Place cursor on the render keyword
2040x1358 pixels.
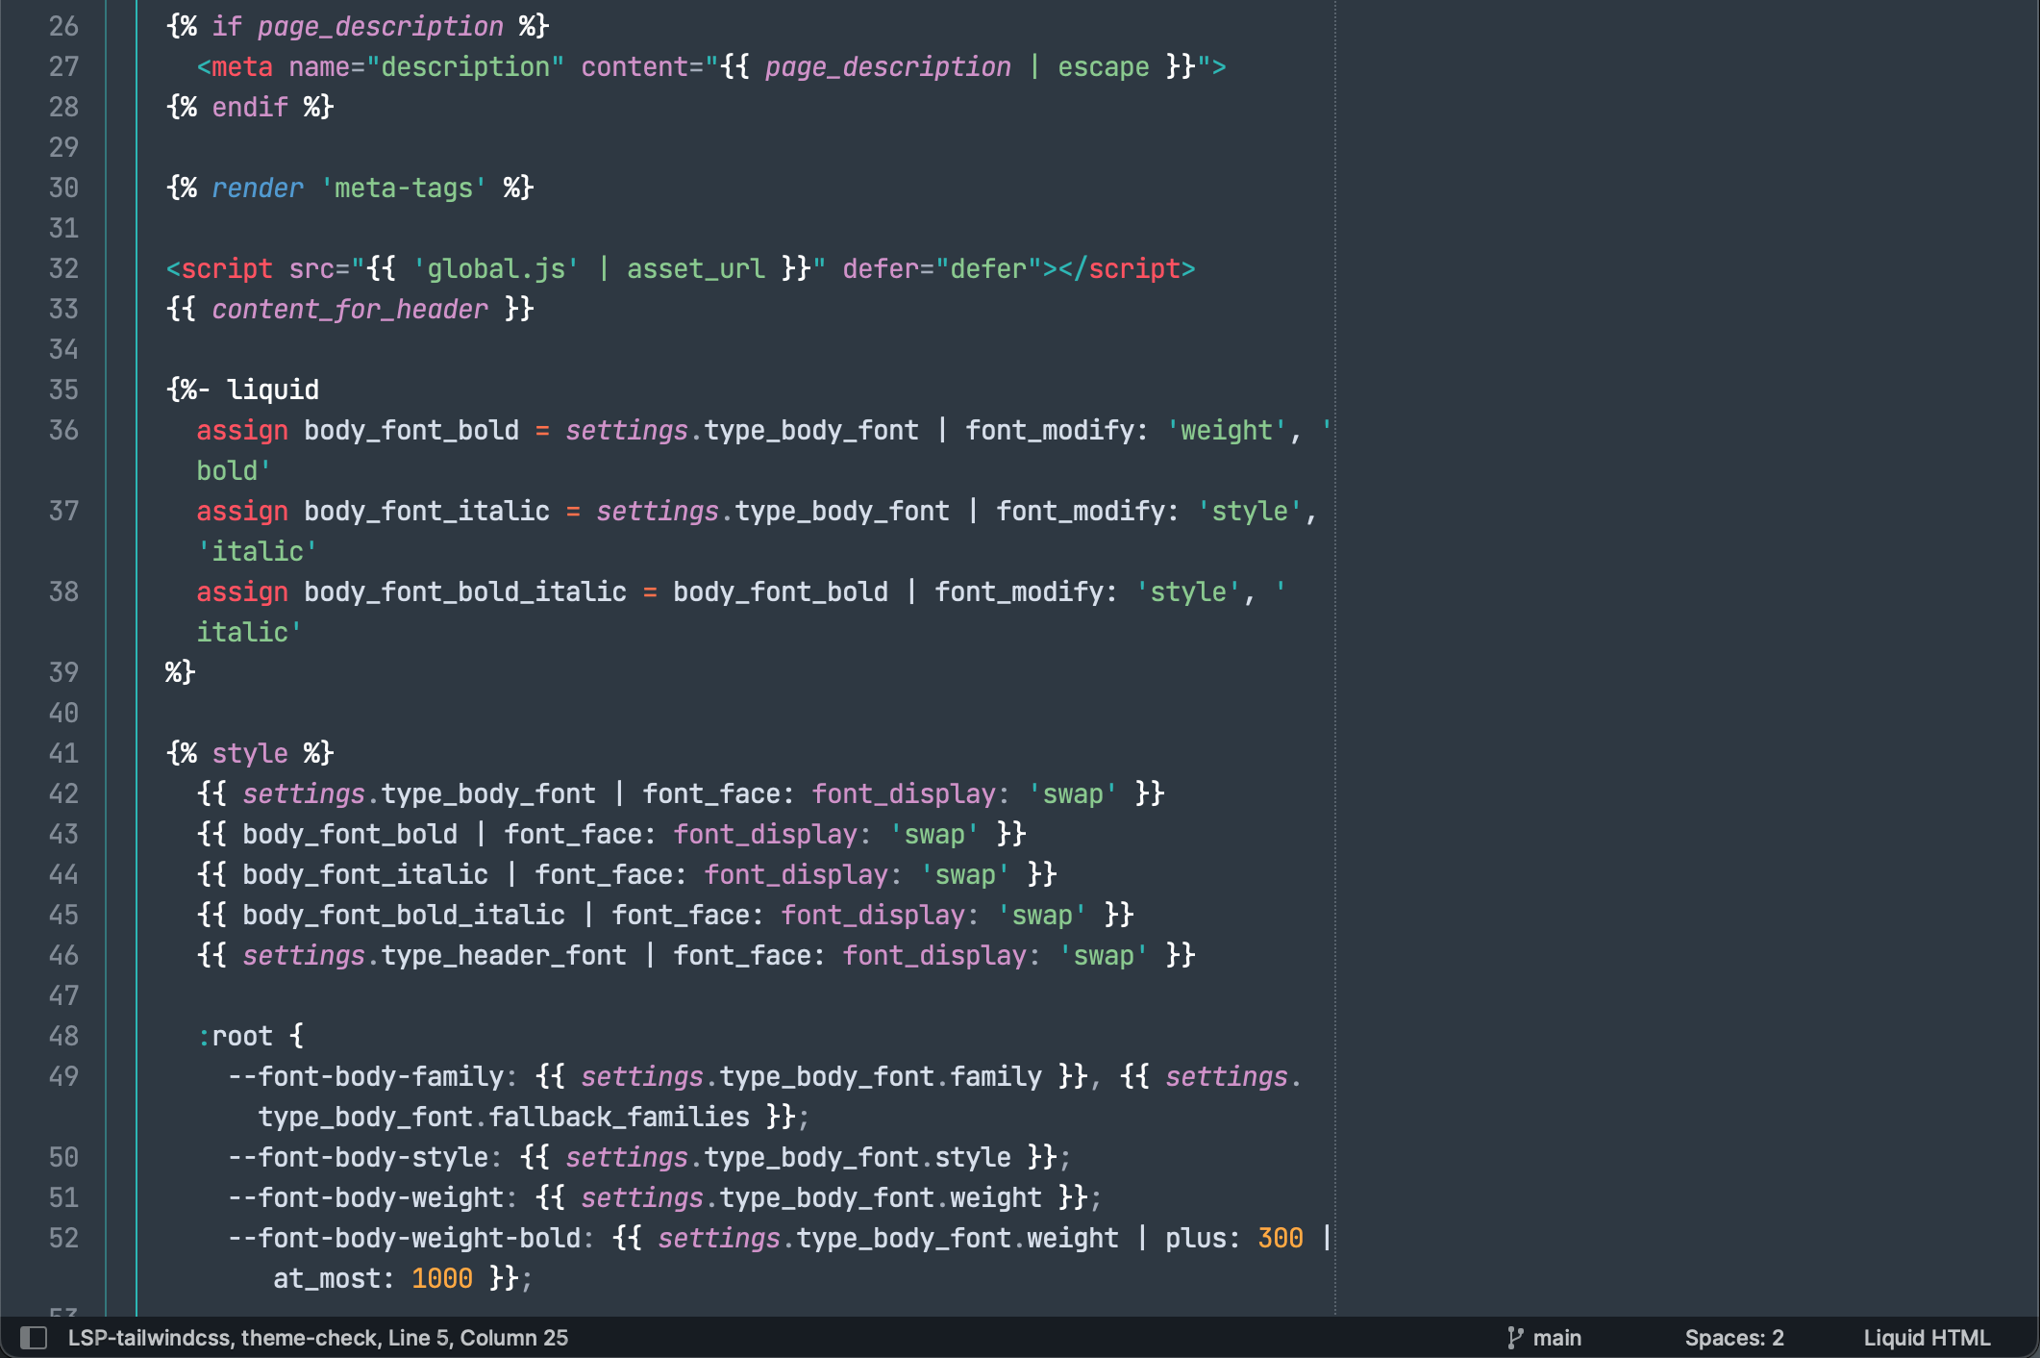click(x=257, y=188)
